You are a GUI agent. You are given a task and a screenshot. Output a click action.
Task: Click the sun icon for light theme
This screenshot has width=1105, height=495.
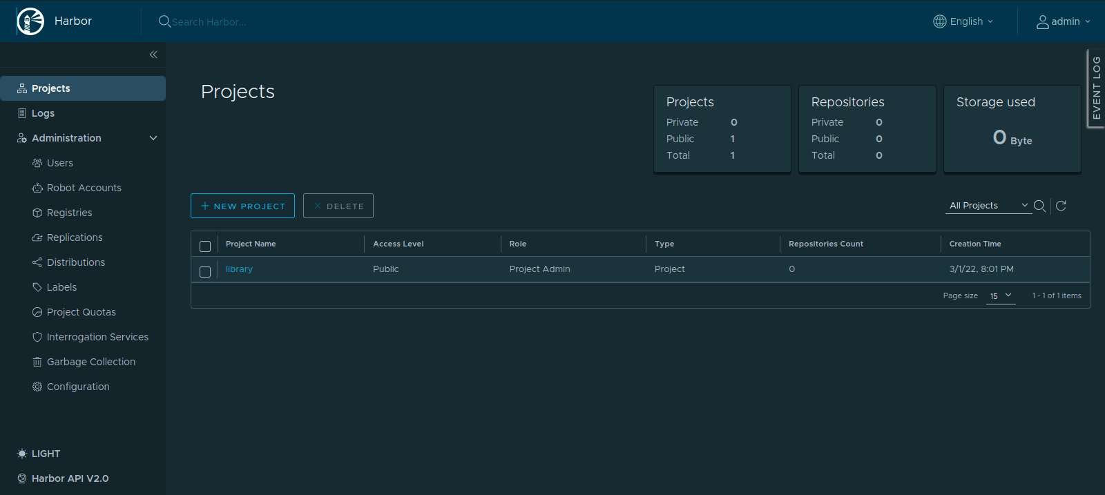(22, 454)
